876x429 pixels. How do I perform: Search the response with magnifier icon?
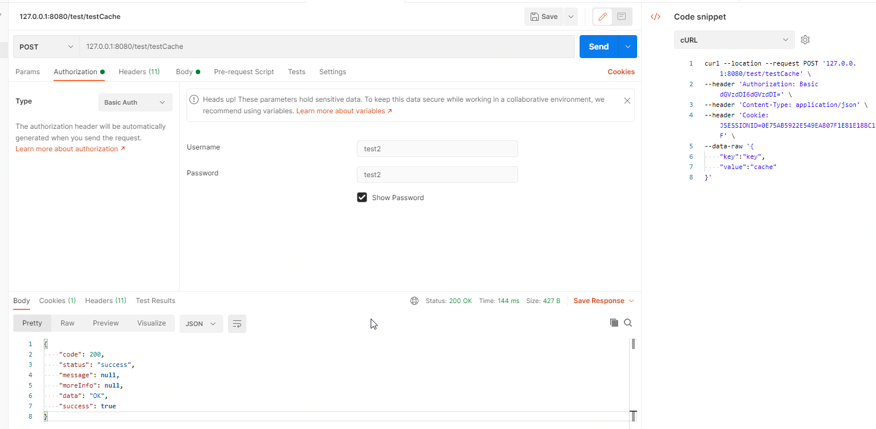[x=628, y=323]
